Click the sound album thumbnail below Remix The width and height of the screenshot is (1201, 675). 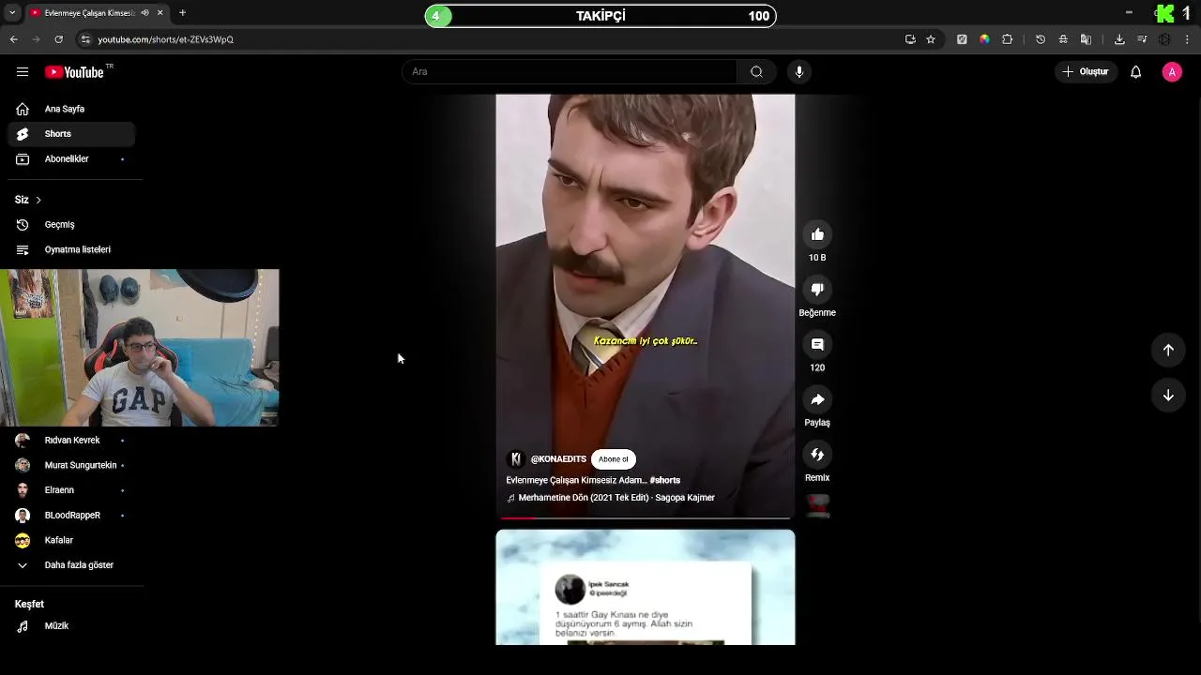[818, 505]
